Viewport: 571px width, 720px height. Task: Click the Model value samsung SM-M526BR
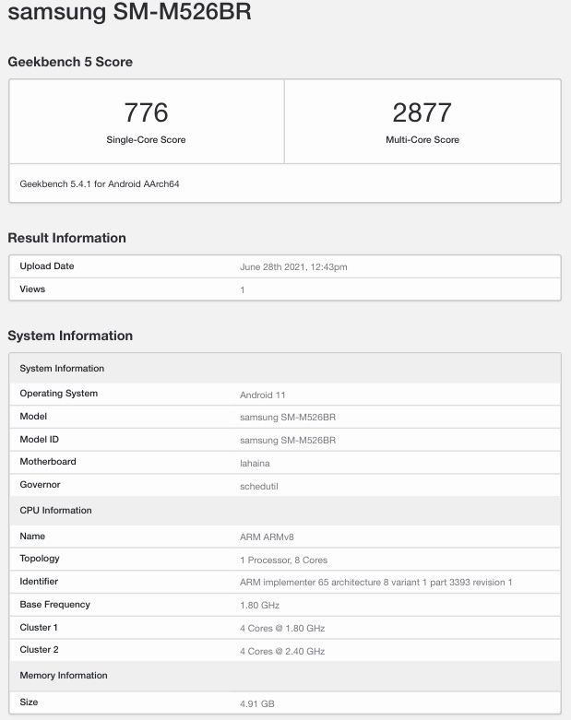(288, 417)
